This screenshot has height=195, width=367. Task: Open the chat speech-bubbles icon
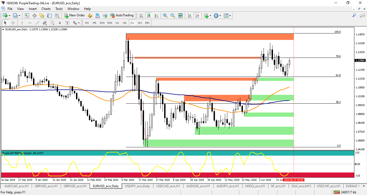coord(362,16)
